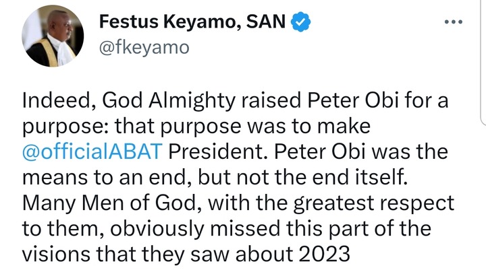Click the blue verified badge
The image size is (486, 274).
click(300, 24)
